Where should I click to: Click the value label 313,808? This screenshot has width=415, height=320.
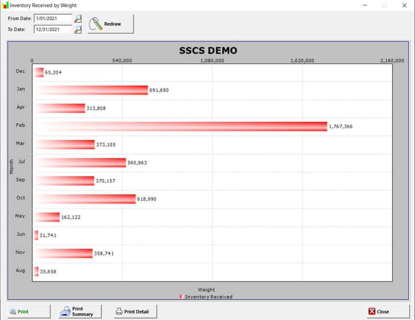click(96, 108)
